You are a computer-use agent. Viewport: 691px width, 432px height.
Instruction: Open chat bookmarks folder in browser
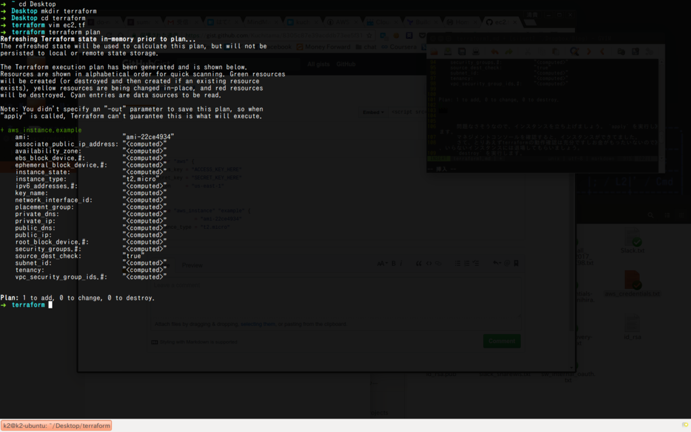coord(366,47)
